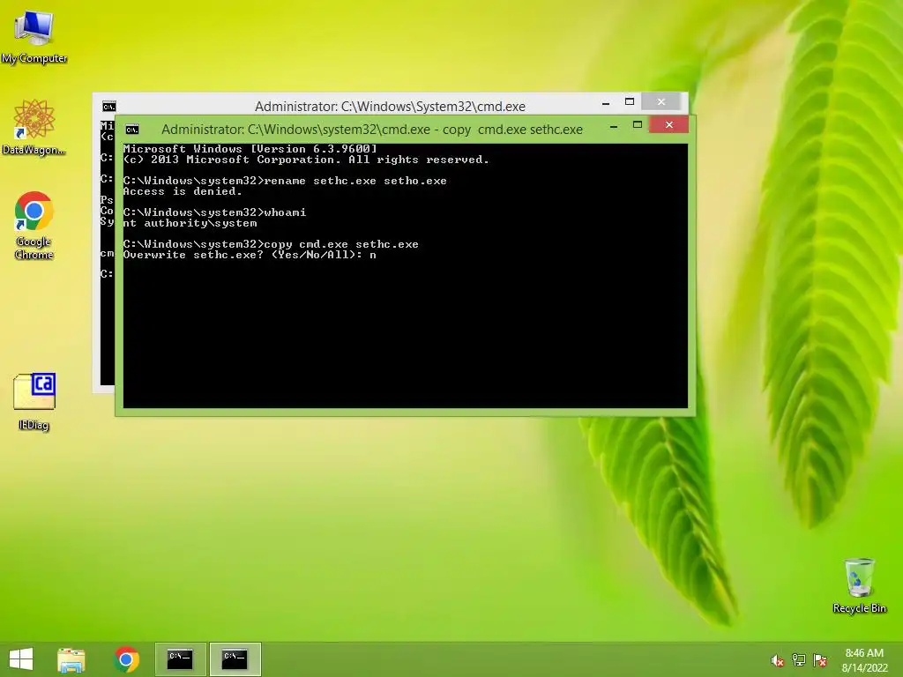903x677 pixels.
Task: Minimize the front cmd window
Action: [614, 125]
